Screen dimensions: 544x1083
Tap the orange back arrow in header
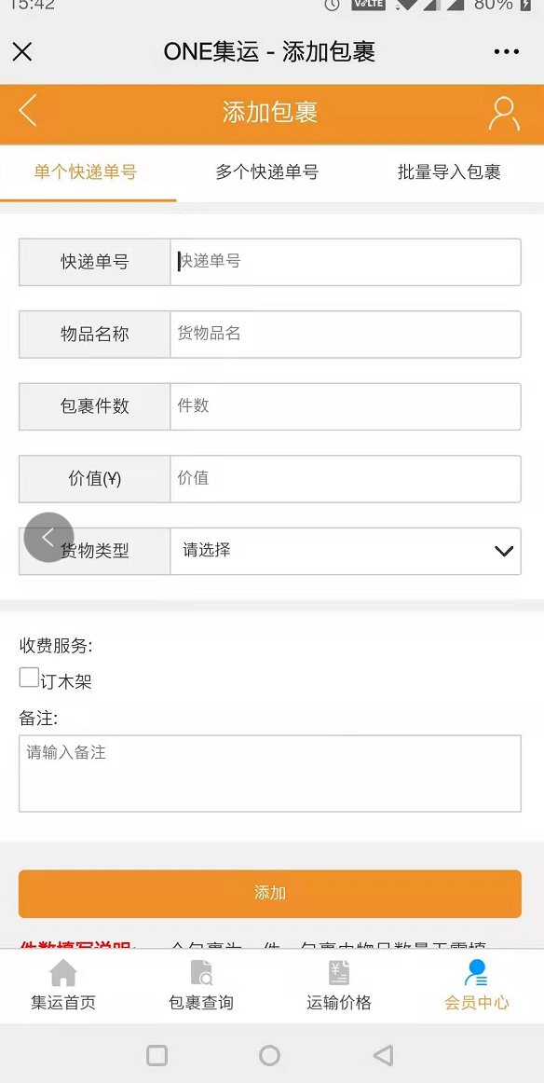[x=28, y=111]
